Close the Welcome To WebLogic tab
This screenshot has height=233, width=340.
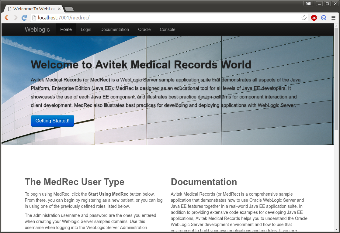(59, 9)
